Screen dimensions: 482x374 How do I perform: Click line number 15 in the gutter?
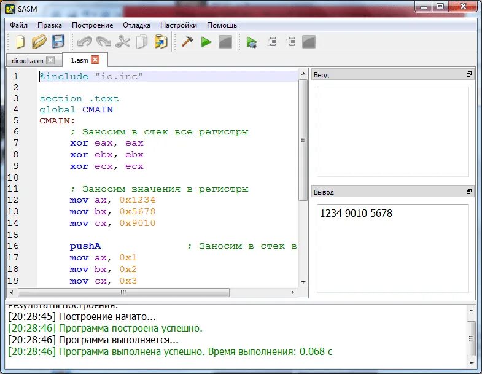13,235
